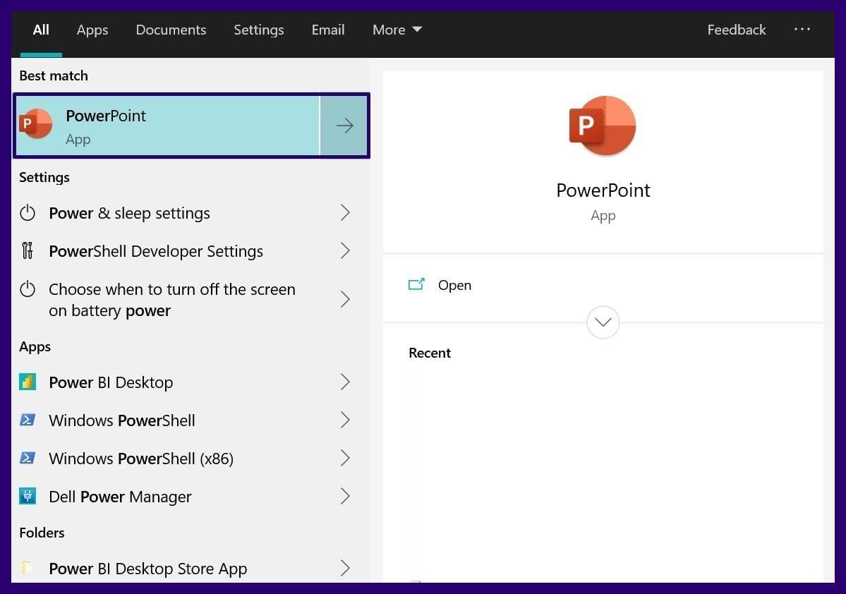Click the Windows PowerShell (x86) icon
Viewport: 846px width, 594px height.
(x=28, y=458)
